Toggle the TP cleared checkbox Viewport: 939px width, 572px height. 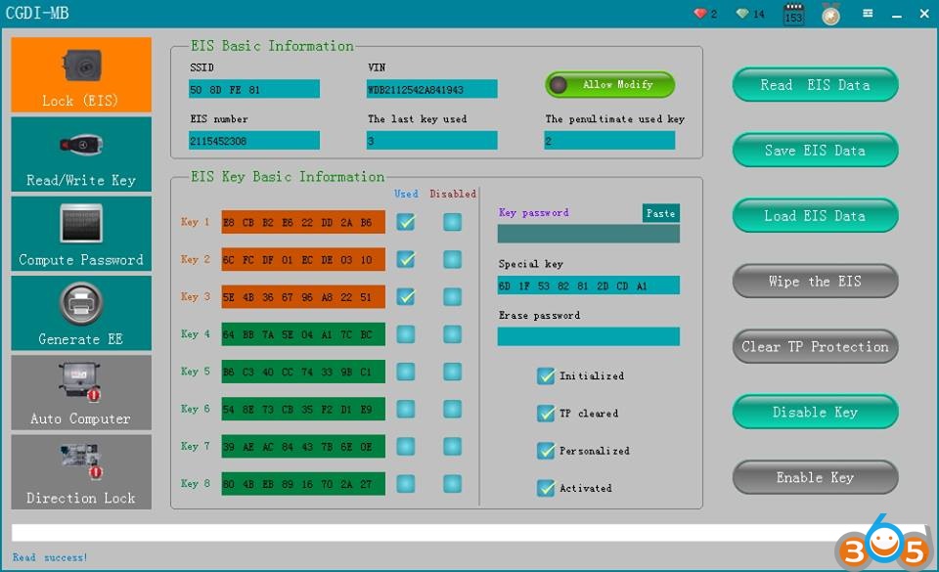[x=546, y=414]
